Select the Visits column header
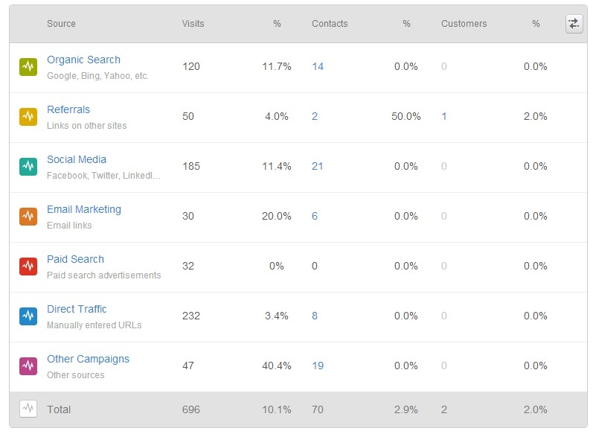This screenshot has height=434, width=596. [193, 24]
